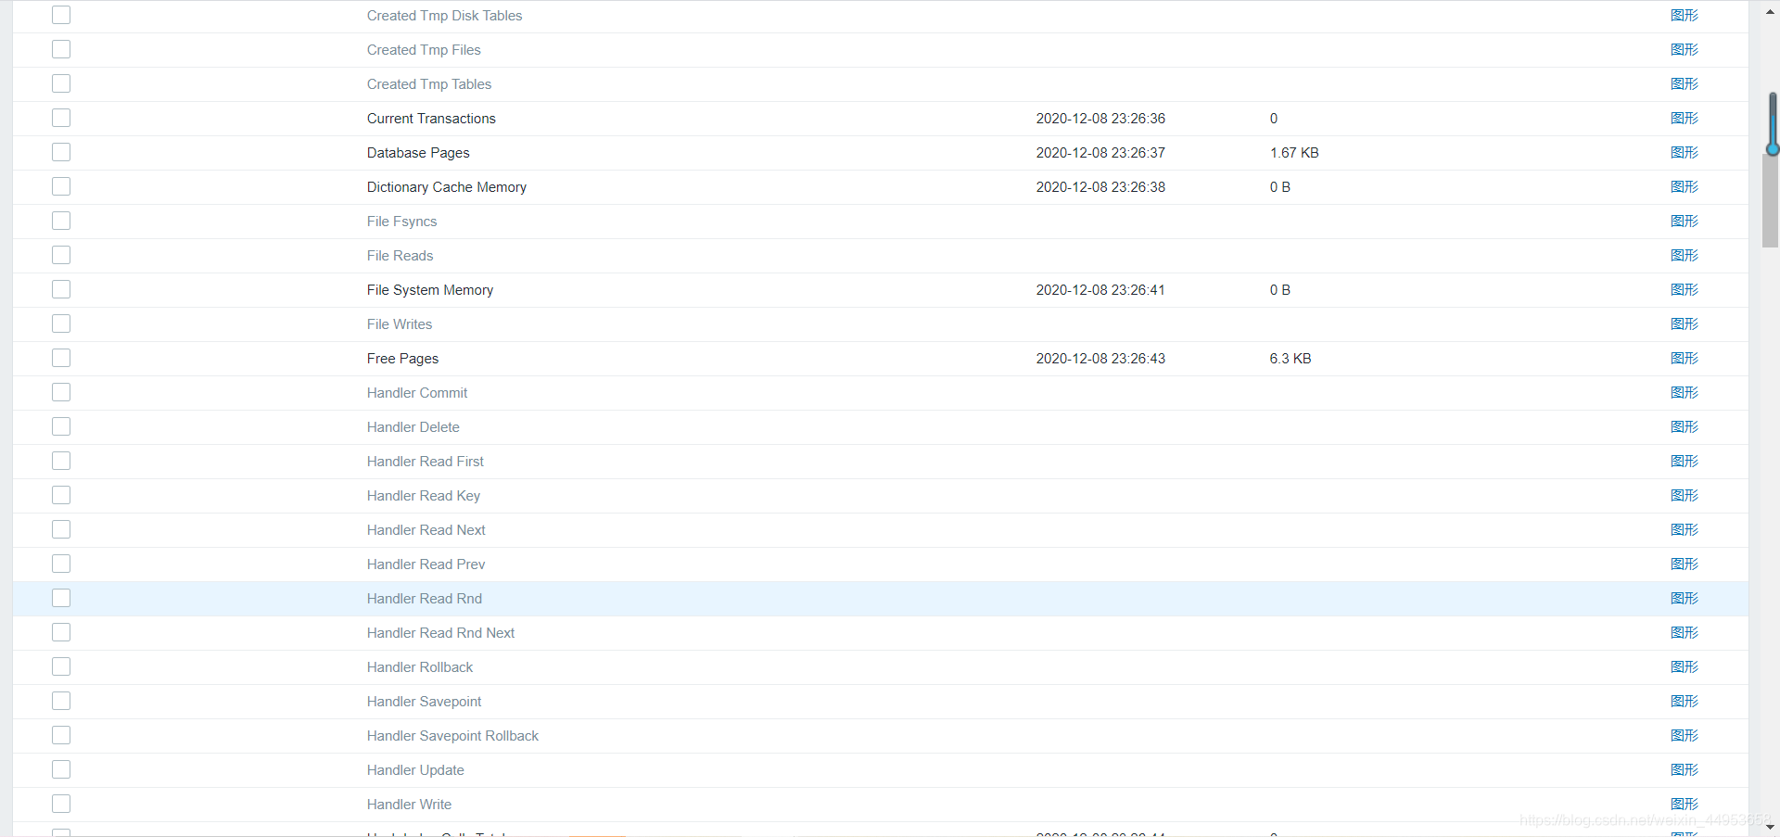Open the 图形 graph for File Reads
The height and width of the screenshot is (837, 1780).
pos(1685,255)
